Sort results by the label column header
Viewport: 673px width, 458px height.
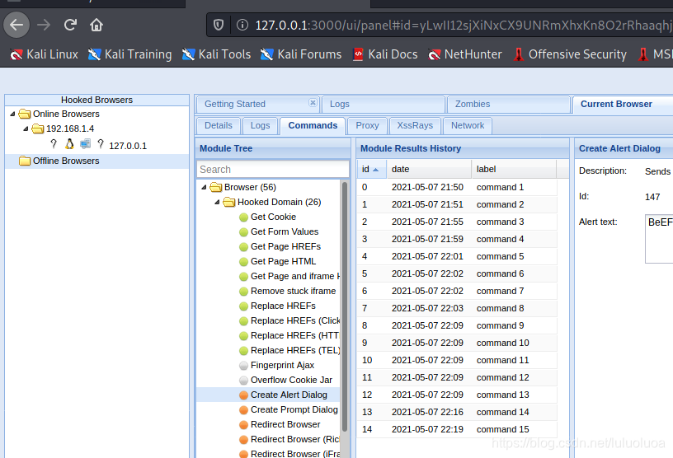(x=513, y=170)
